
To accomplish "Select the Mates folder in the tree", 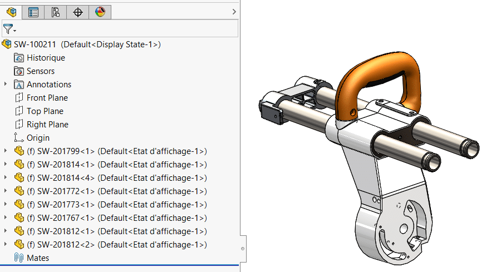I will (38, 258).
